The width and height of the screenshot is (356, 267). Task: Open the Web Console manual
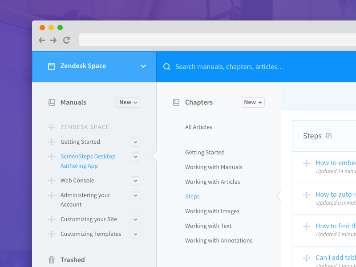[x=77, y=180]
